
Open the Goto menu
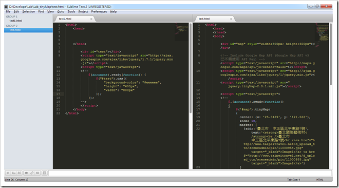point(61,12)
